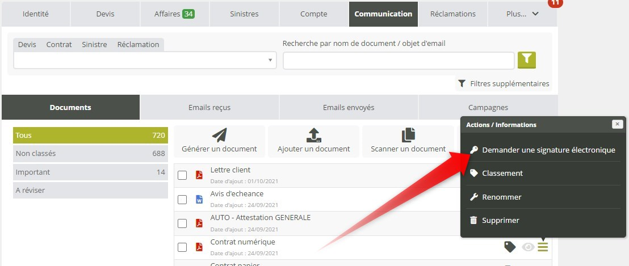Click the tag icon on Contrat numérique row
This screenshot has height=266, width=629.
[510, 247]
